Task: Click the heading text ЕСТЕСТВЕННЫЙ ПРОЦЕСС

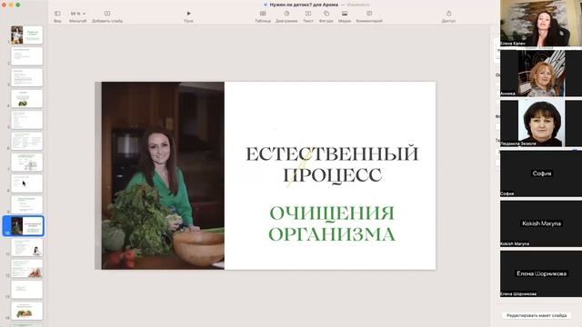Action: pos(332,164)
